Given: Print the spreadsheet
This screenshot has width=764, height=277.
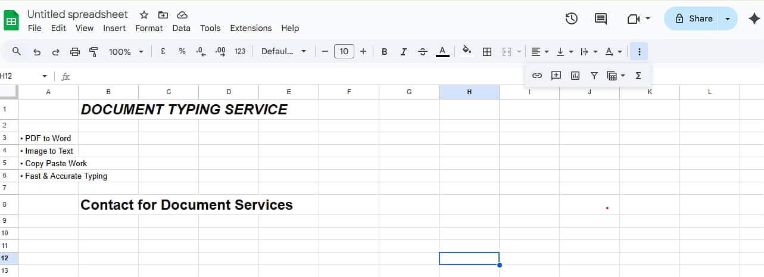Looking at the screenshot, I should click(x=75, y=52).
